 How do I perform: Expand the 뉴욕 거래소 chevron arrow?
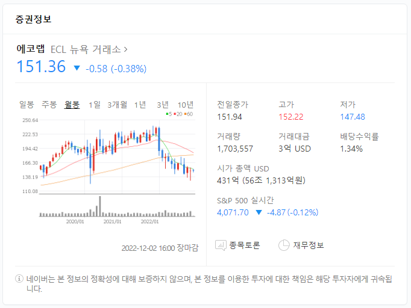tap(125, 49)
